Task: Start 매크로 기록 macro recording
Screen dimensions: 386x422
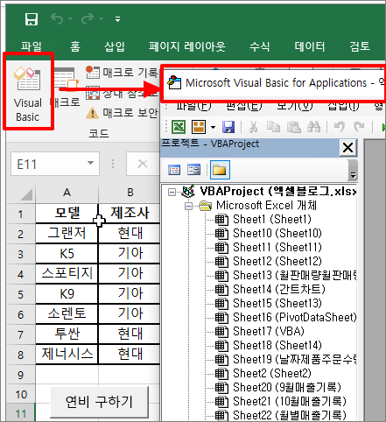Action: (x=123, y=72)
